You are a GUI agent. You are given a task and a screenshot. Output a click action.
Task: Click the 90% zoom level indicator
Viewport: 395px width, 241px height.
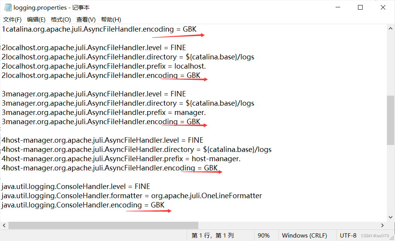264,235
